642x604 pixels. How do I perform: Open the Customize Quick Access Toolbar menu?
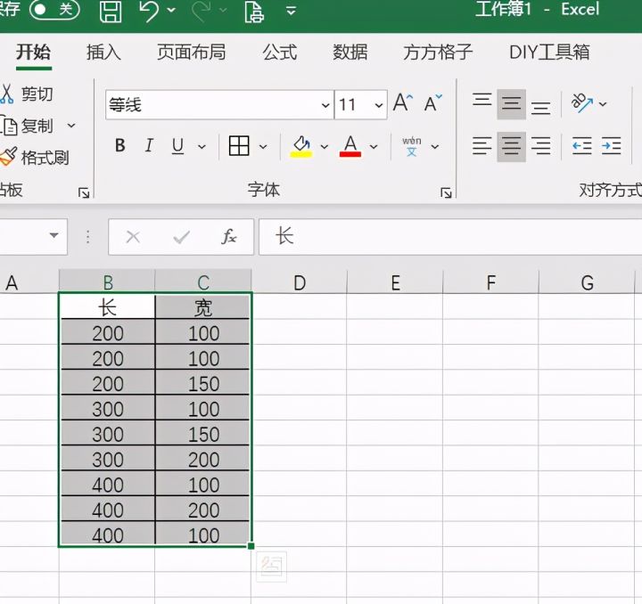tap(291, 11)
